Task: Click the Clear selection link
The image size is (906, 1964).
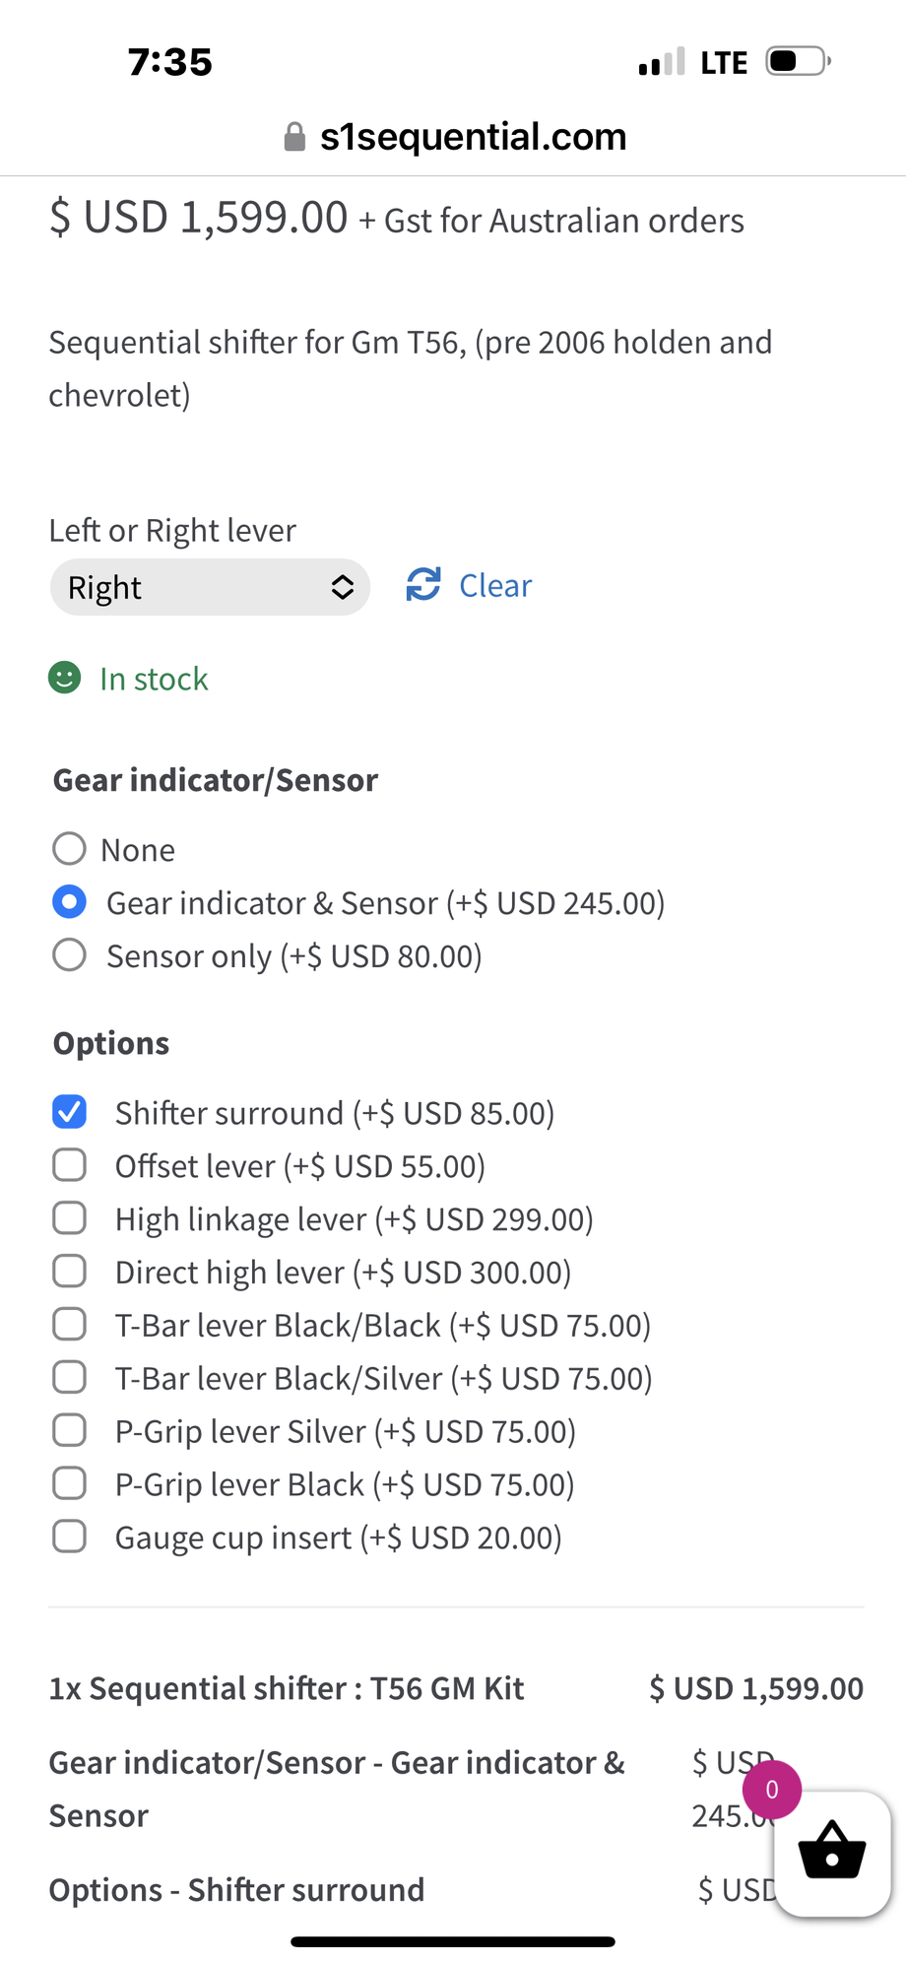Action: point(495,586)
